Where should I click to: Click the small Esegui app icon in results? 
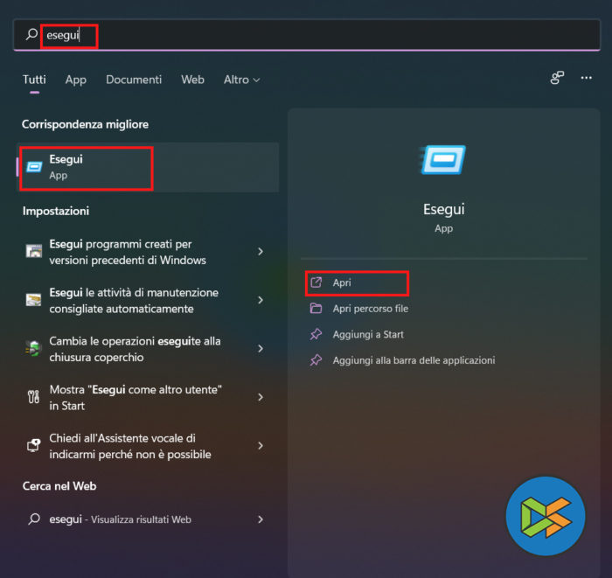[x=34, y=167]
